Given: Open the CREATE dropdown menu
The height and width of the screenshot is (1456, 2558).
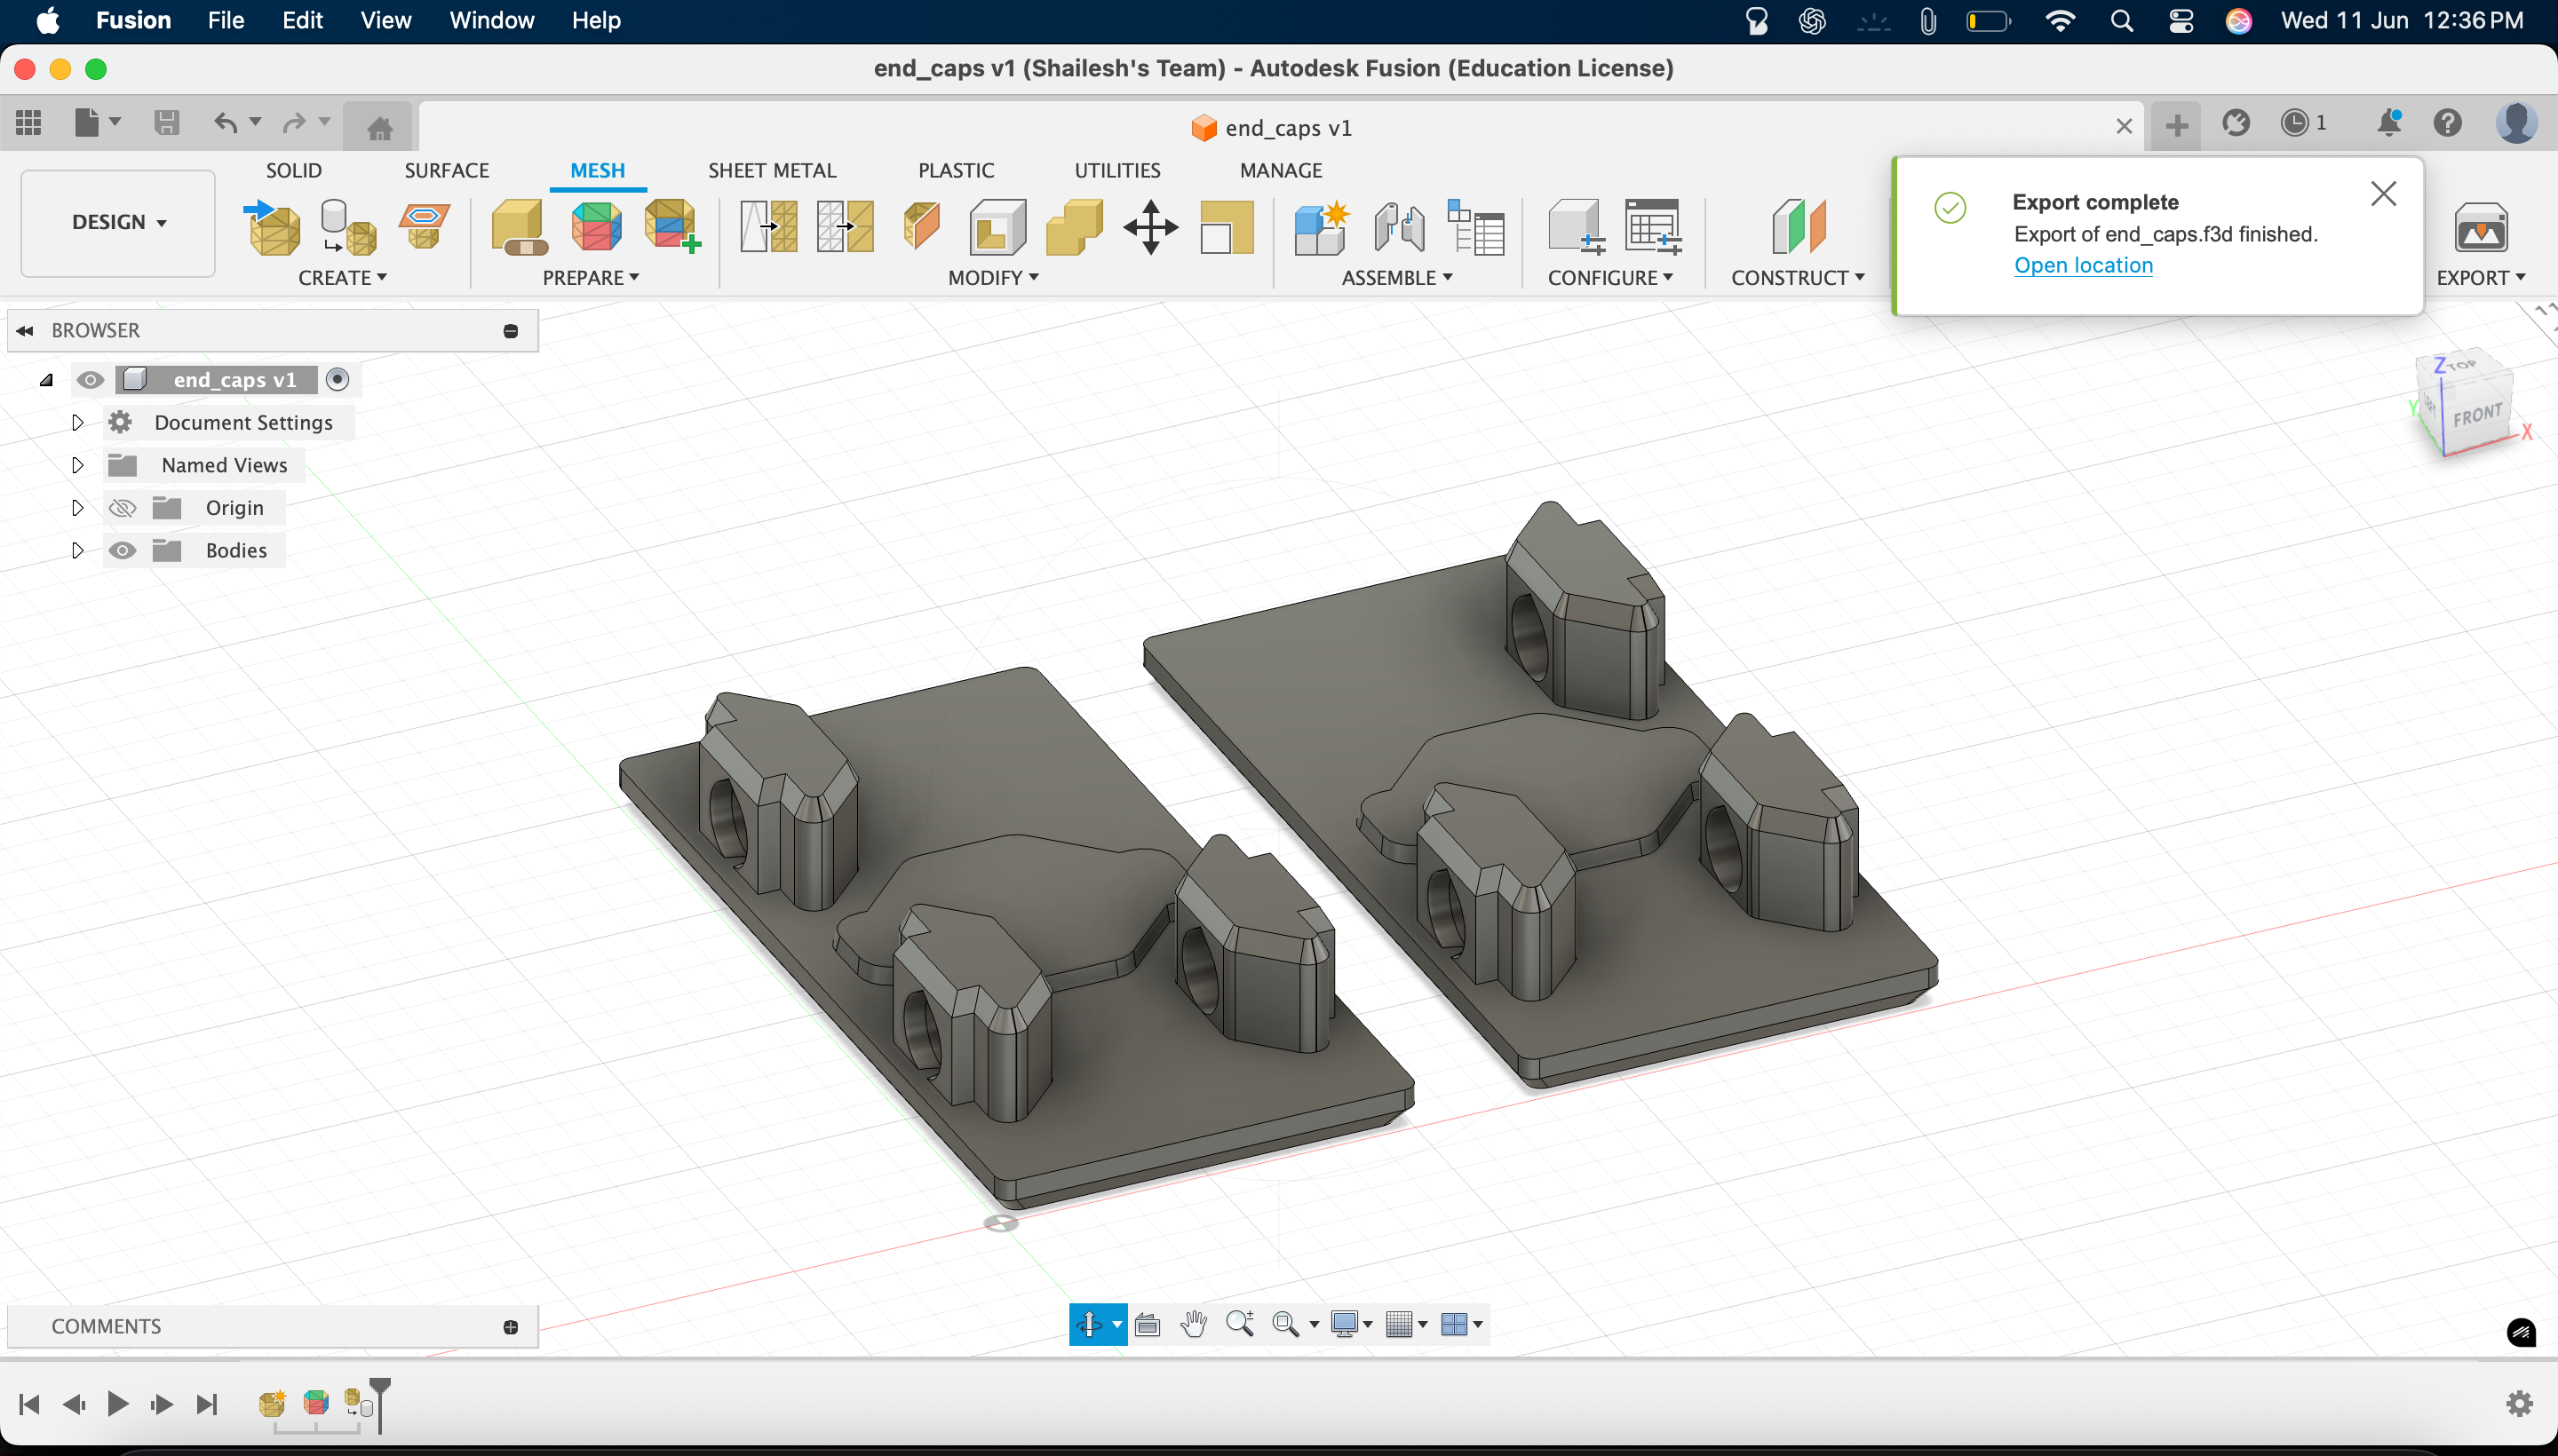Looking at the screenshot, I should (342, 278).
